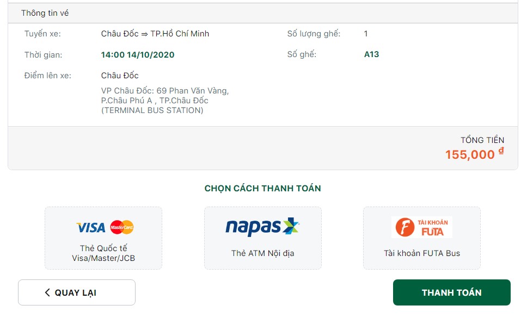The width and height of the screenshot is (527, 318).
Task: Click the "TỔNG TIỀN" label
Action: tap(482, 140)
